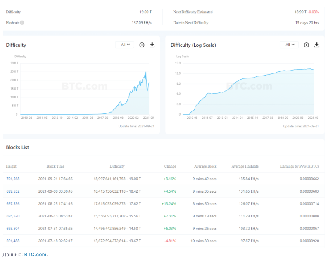This screenshot has width=328, height=262.
Task: Click the Average Hashrate column header
Action: point(245,166)
